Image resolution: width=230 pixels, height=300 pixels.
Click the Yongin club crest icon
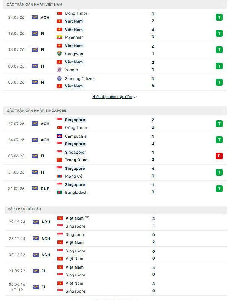(59, 70)
